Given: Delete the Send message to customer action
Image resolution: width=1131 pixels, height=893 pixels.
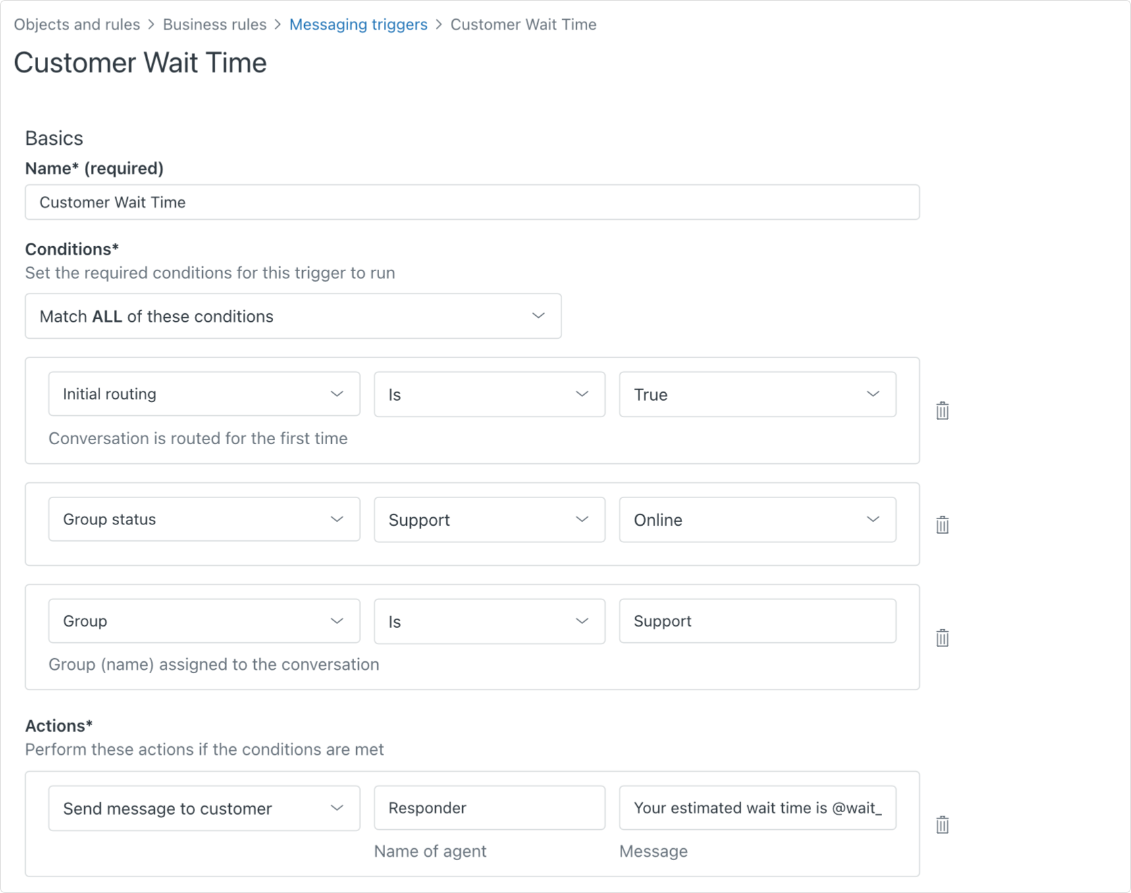Looking at the screenshot, I should point(941,823).
